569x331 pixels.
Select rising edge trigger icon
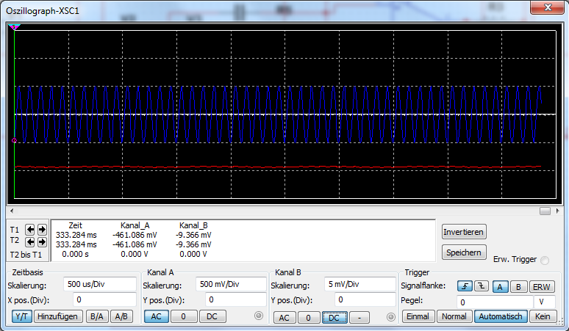coord(465,286)
